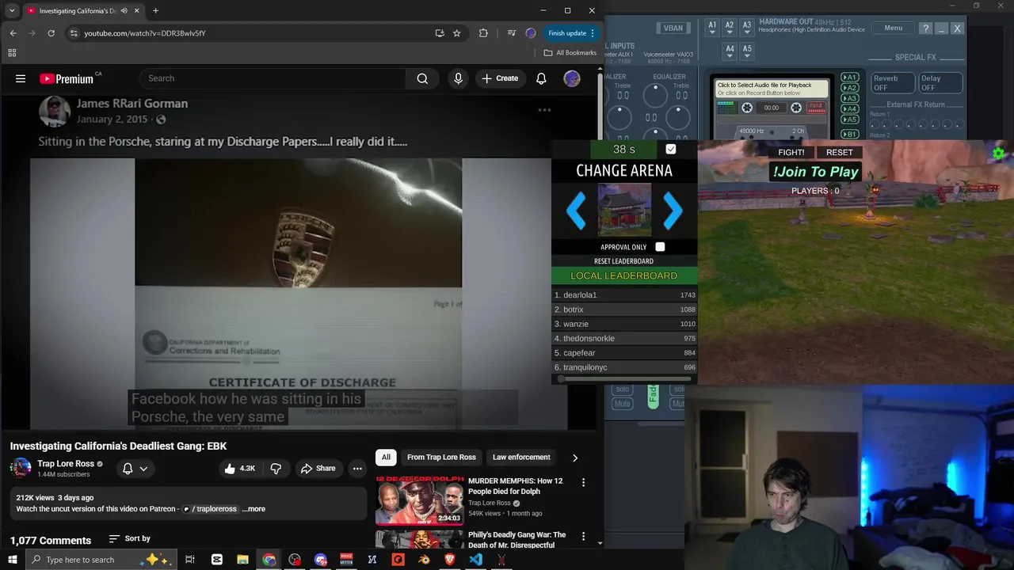Viewport: 1014px width, 570px height.
Task: Select the All filter chip
Action: (386, 458)
